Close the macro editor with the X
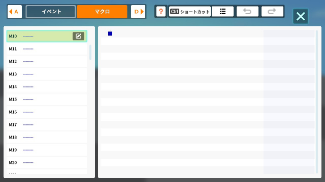This screenshot has height=182, width=325. (301, 16)
